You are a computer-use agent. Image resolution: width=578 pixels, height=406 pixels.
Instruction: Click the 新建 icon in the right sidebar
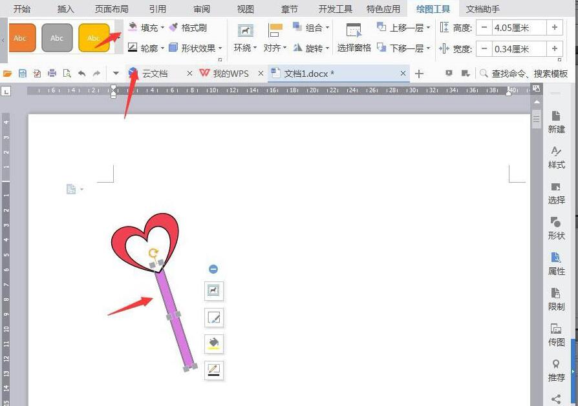pos(556,124)
